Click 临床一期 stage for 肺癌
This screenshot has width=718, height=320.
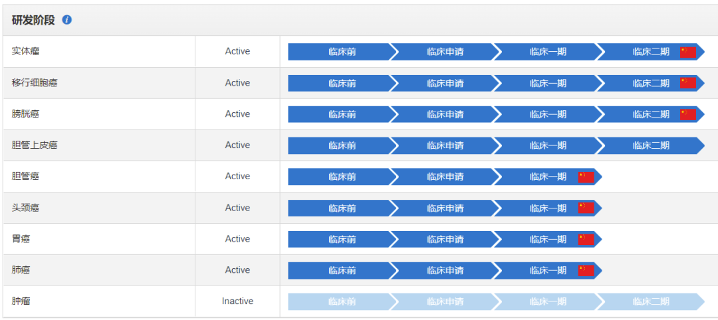(x=548, y=270)
